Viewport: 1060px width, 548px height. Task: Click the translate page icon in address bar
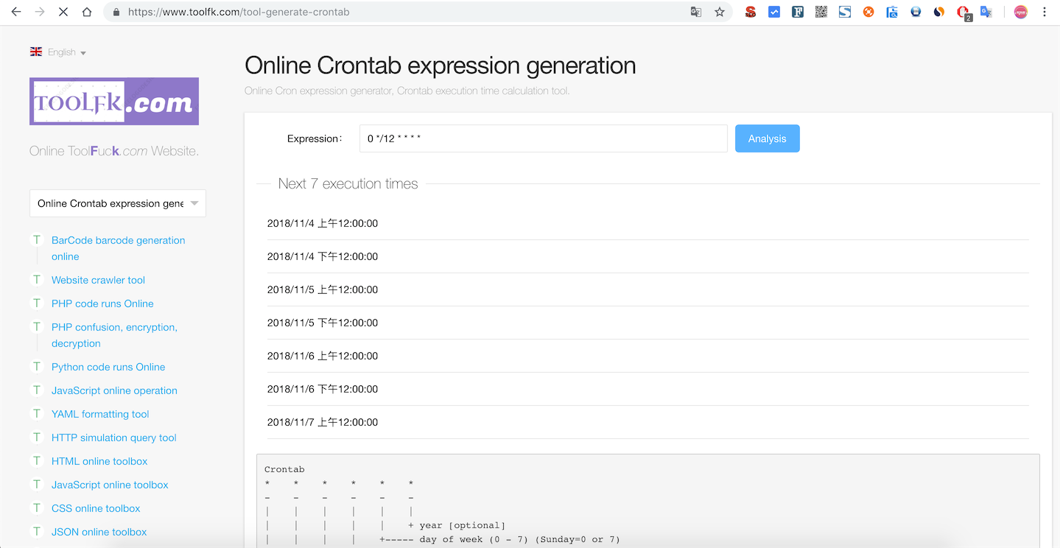[695, 11]
